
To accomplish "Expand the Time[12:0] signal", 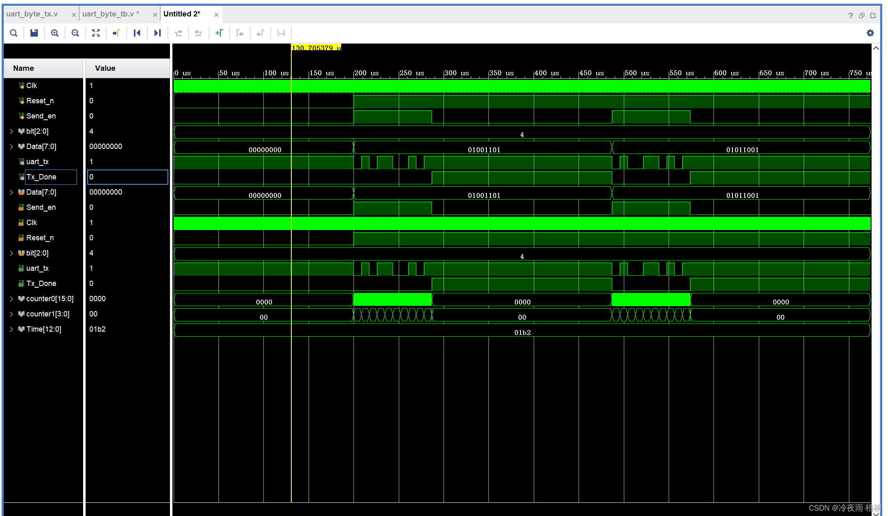I will pyautogui.click(x=12, y=329).
